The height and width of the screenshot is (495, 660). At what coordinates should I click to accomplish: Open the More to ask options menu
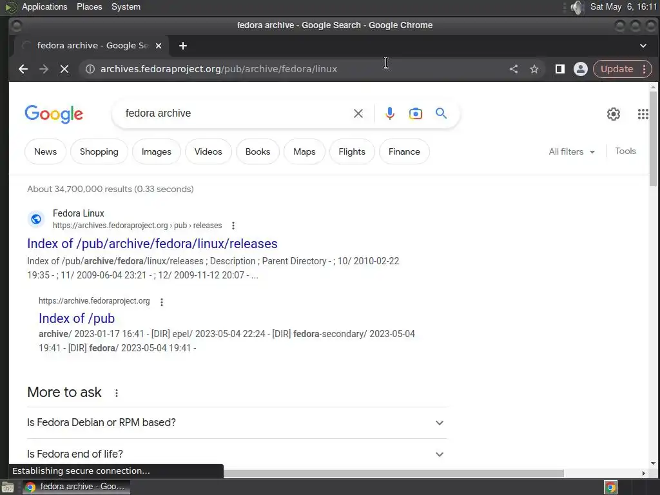point(117,393)
